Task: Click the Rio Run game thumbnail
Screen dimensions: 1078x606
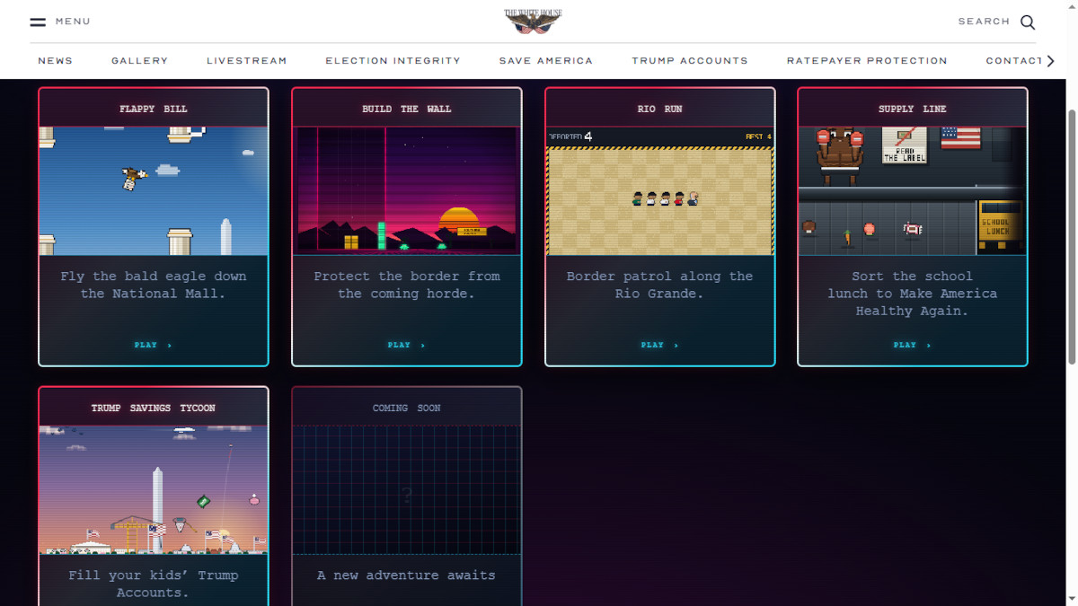Action: [660, 190]
